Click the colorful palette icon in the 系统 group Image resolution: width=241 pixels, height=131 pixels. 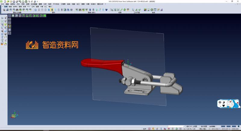tap(145, 10)
